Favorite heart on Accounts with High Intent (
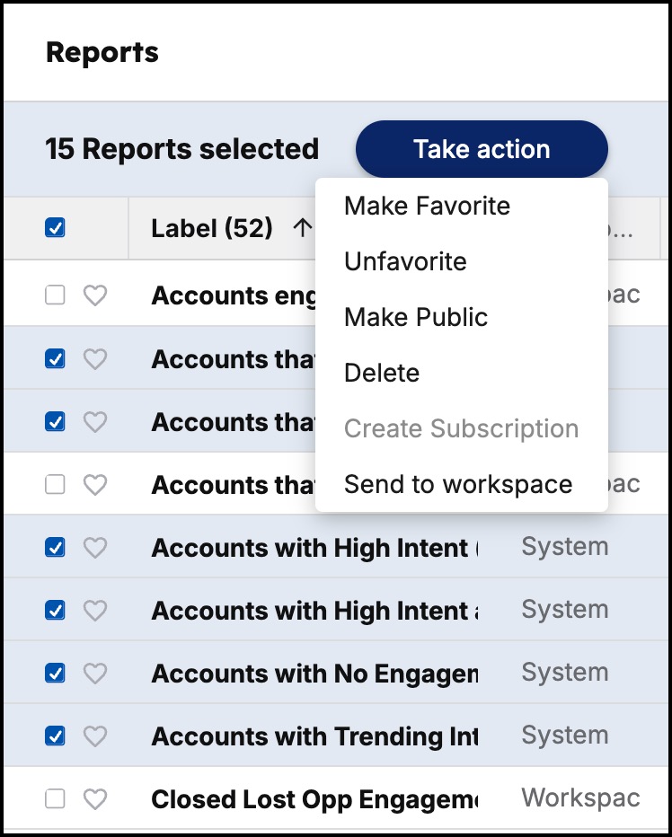The width and height of the screenshot is (672, 837). tap(95, 548)
